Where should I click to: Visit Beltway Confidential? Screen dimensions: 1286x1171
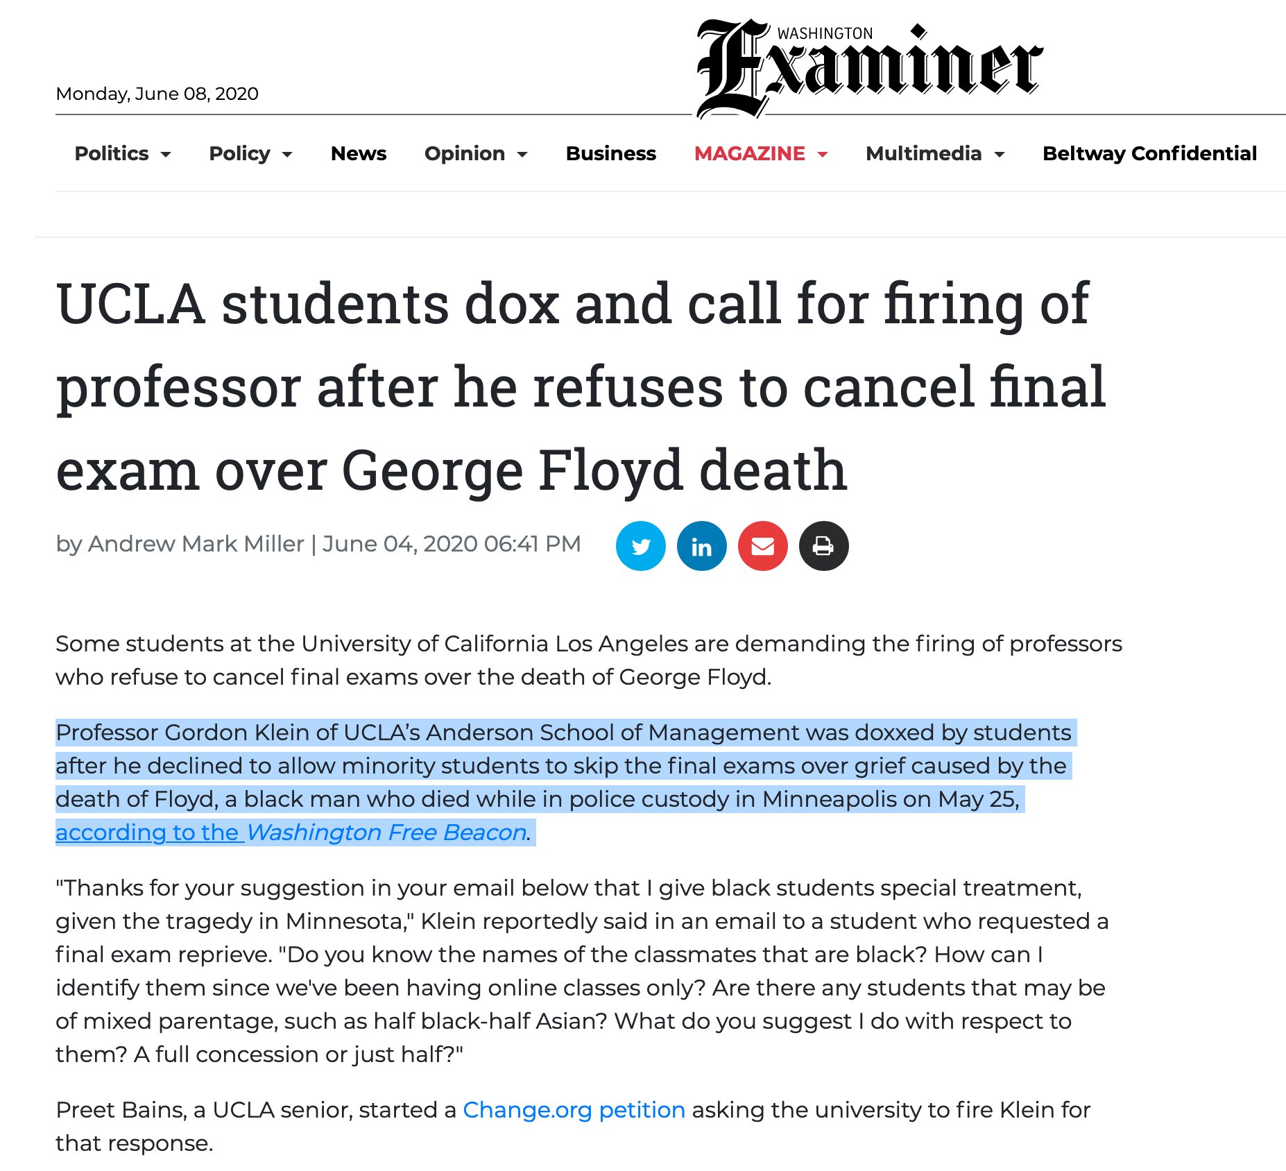(x=1149, y=154)
